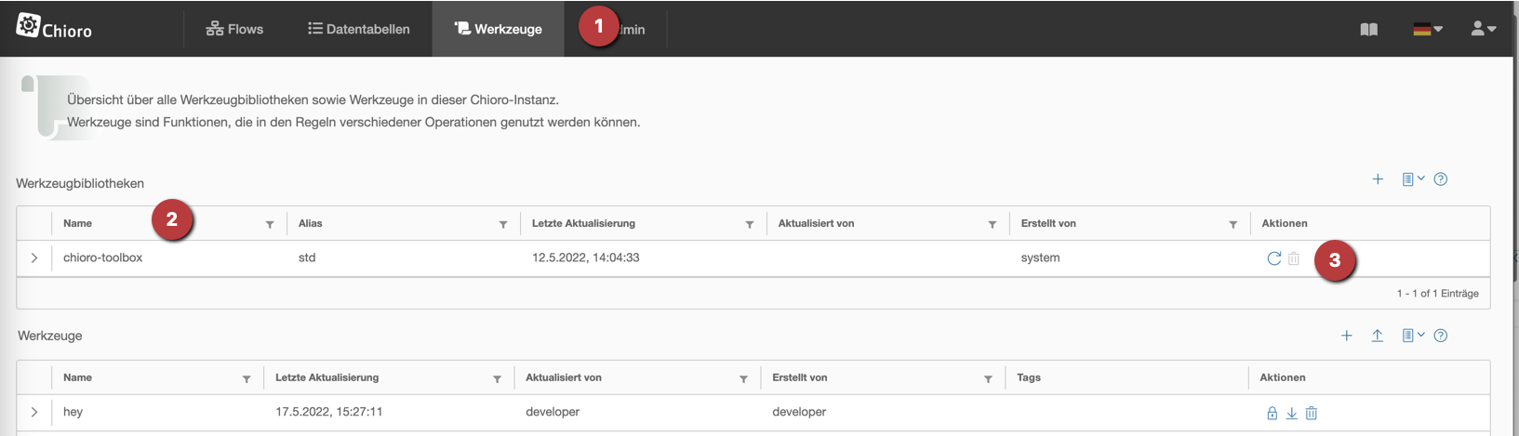Open the documentation book icon

pos(1368,30)
